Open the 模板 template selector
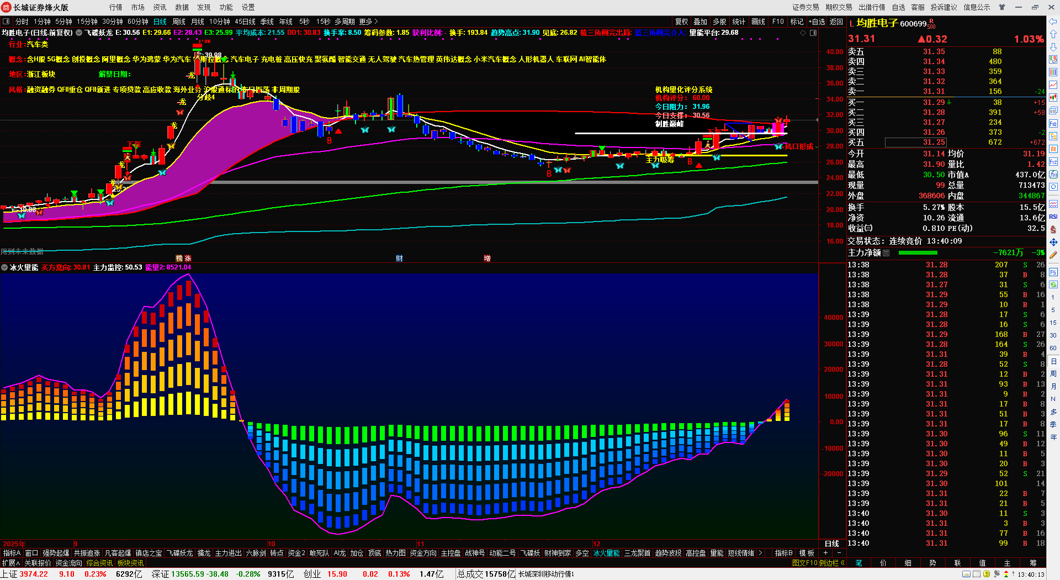This screenshot has width=1060, height=580. (x=807, y=553)
